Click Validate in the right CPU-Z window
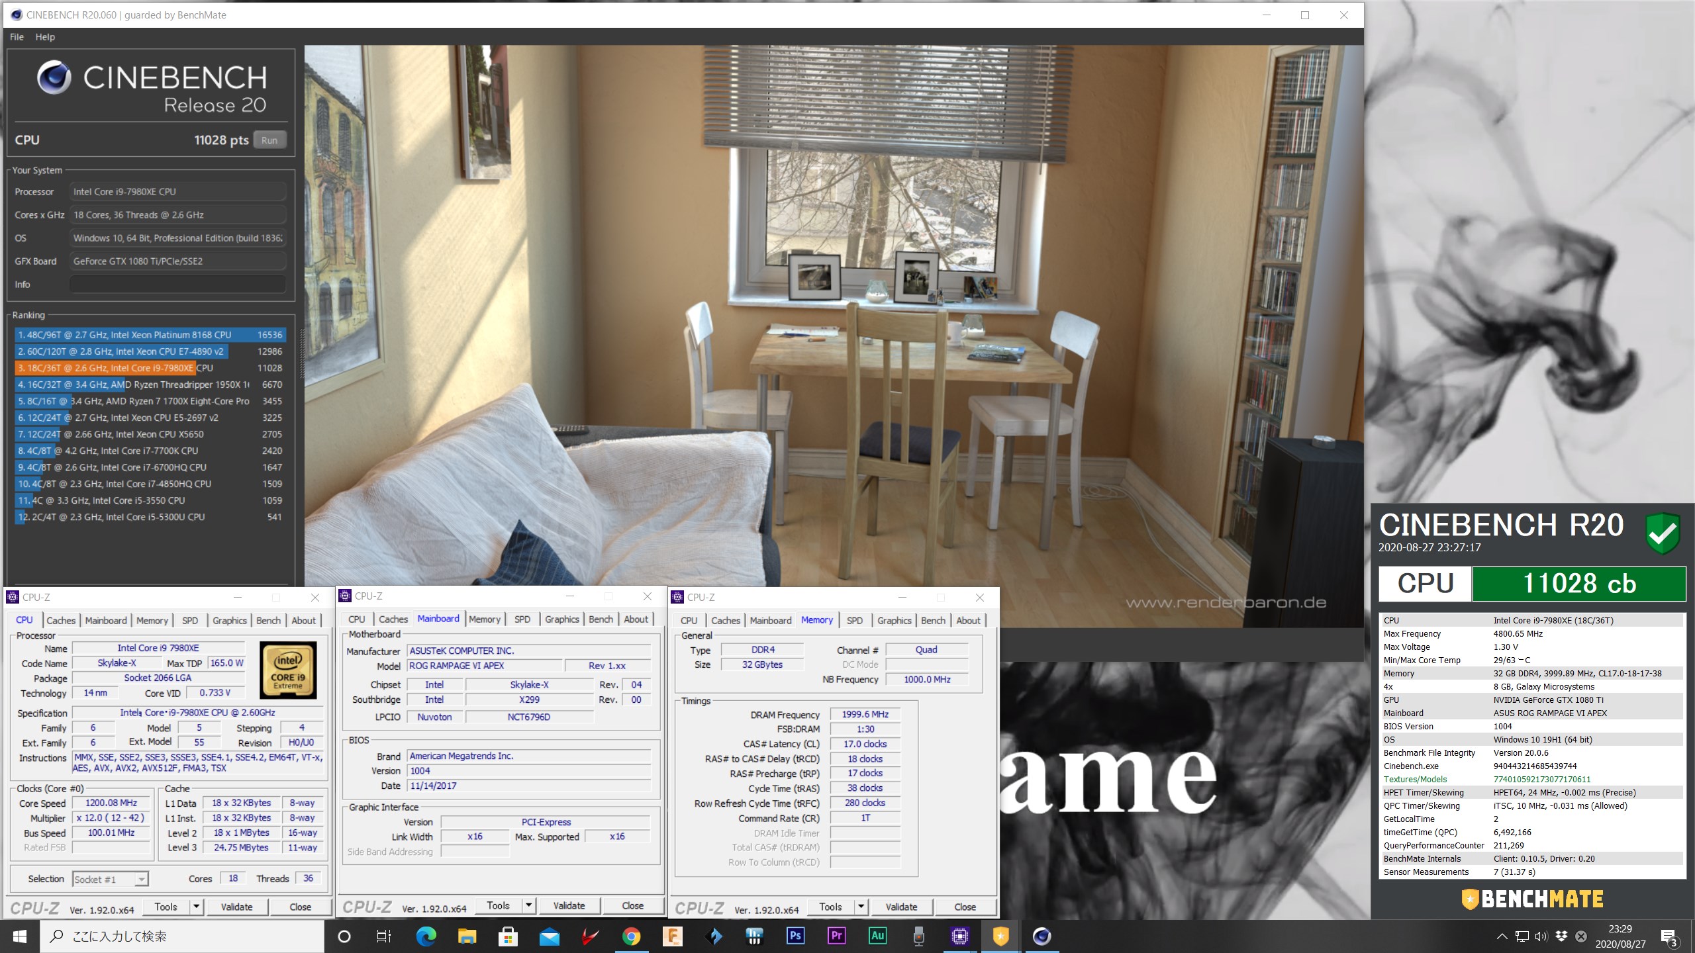The image size is (1695, 953). [x=901, y=907]
